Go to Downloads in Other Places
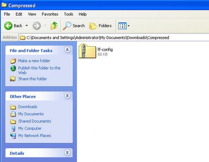Viewport: 209px width, 162px height. pyautogui.click(x=28, y=107)
